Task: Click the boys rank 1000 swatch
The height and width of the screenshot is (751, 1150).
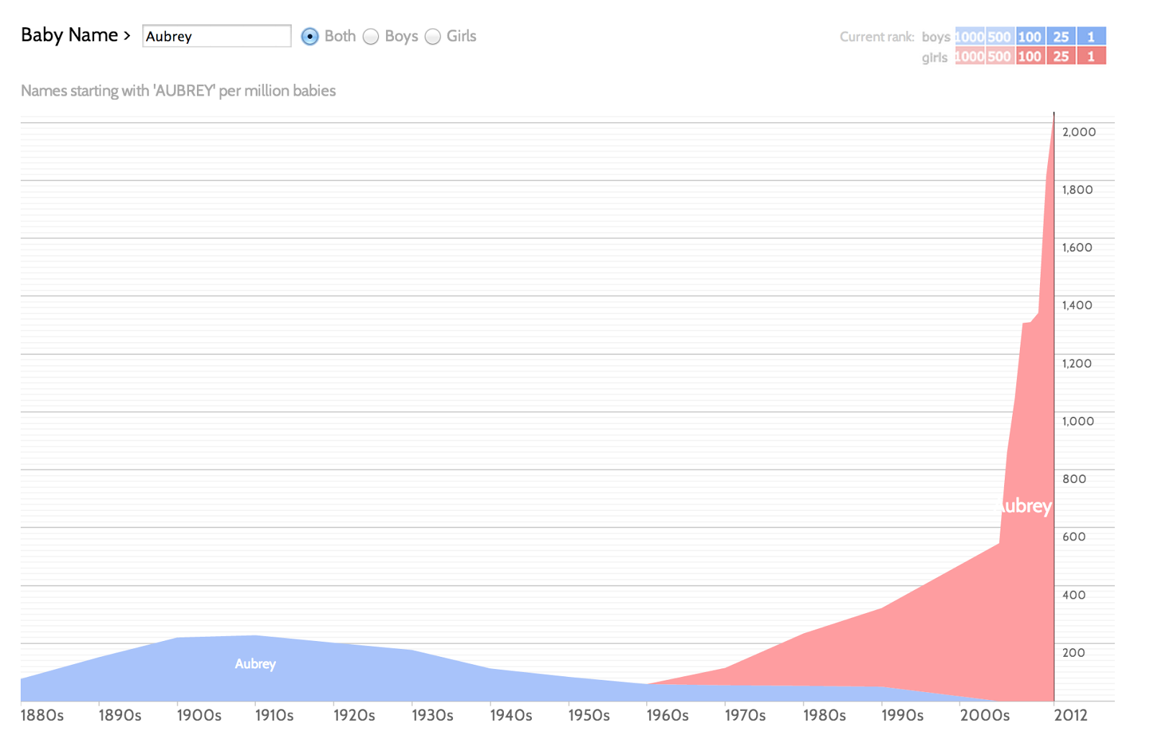Action: pos(970,37)
